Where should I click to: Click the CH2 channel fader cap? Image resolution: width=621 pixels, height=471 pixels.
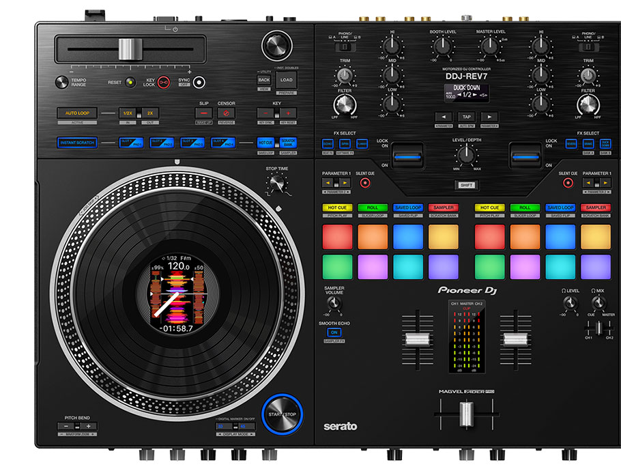click(515, 340)
